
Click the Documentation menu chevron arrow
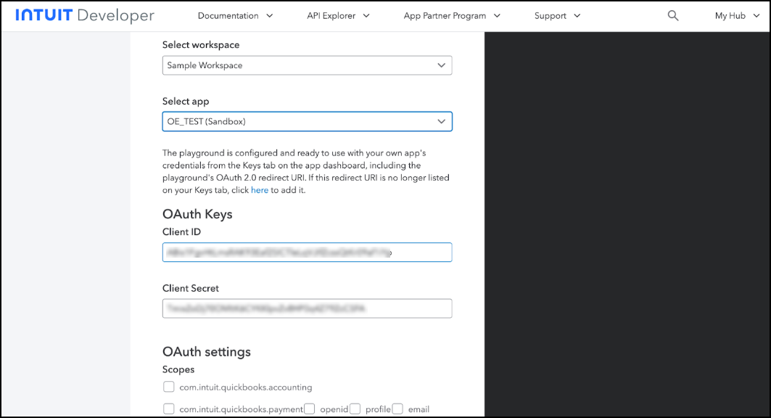tap(270, 15)
